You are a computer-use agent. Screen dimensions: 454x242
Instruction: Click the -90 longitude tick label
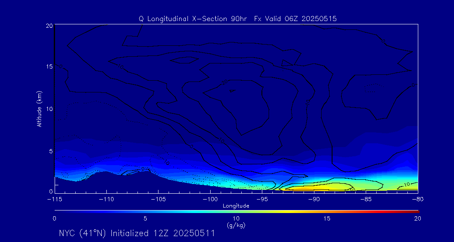(314, 200)
